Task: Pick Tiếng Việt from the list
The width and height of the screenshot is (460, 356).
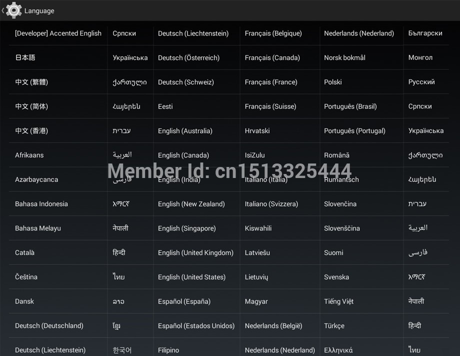Action: (338, 301)
